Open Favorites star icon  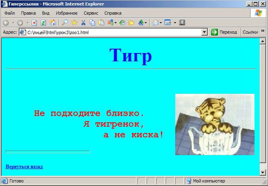tap(74, 23)
